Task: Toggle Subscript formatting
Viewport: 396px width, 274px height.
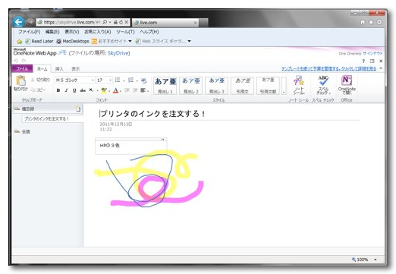Action: pyautogui.click(x=91, y=90)
